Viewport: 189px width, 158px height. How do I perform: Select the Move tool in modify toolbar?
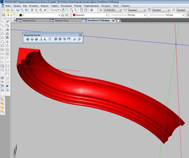pos(8,42)
